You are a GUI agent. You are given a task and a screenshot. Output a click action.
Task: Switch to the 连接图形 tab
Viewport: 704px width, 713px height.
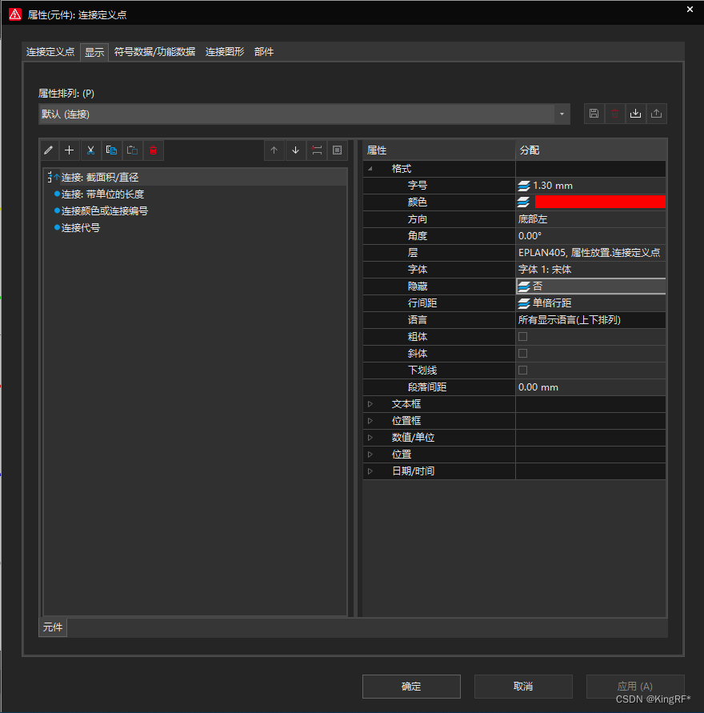(x=225, y=52)
